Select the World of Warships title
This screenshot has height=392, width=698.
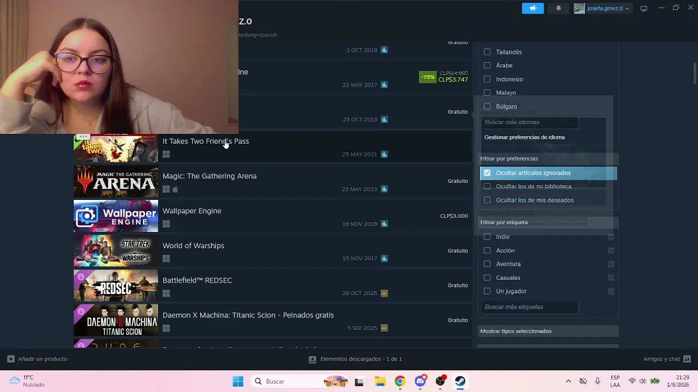tap(193, 246)
